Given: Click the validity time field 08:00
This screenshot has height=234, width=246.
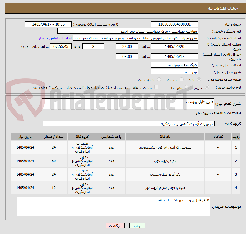Looking at the screenshot, I should (127, 56).
